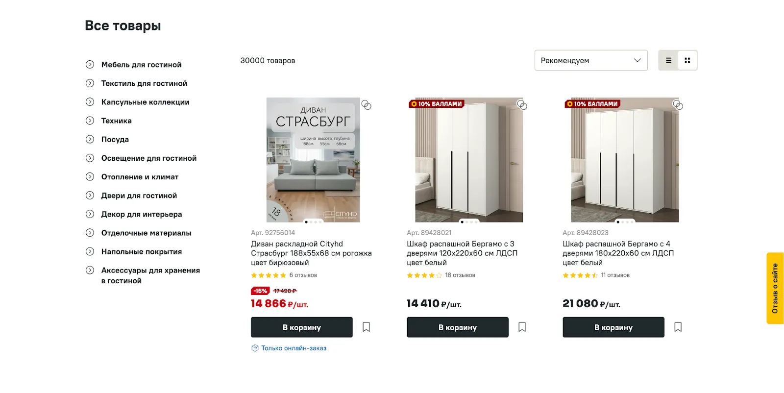Image resolution: width=784 pixels, height=393 pixels.
Task: Open the Диван Страсбург product thumbnail
Action: tap(313, 160)
